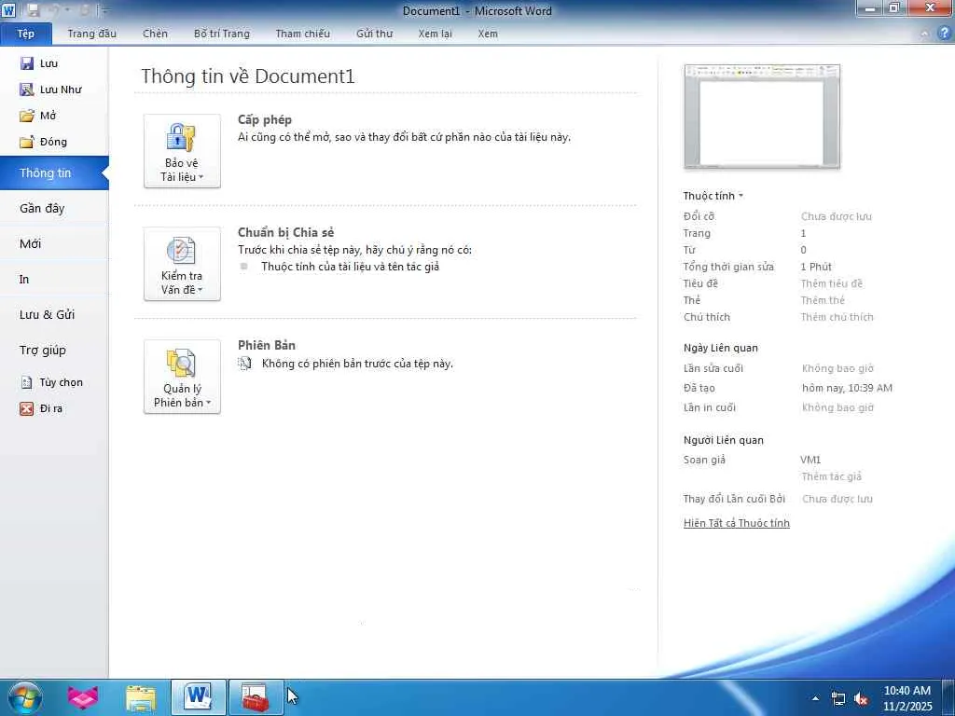Select In (Print) in sidebar
This screenshot has width=955, height=716.
(54, 279)
